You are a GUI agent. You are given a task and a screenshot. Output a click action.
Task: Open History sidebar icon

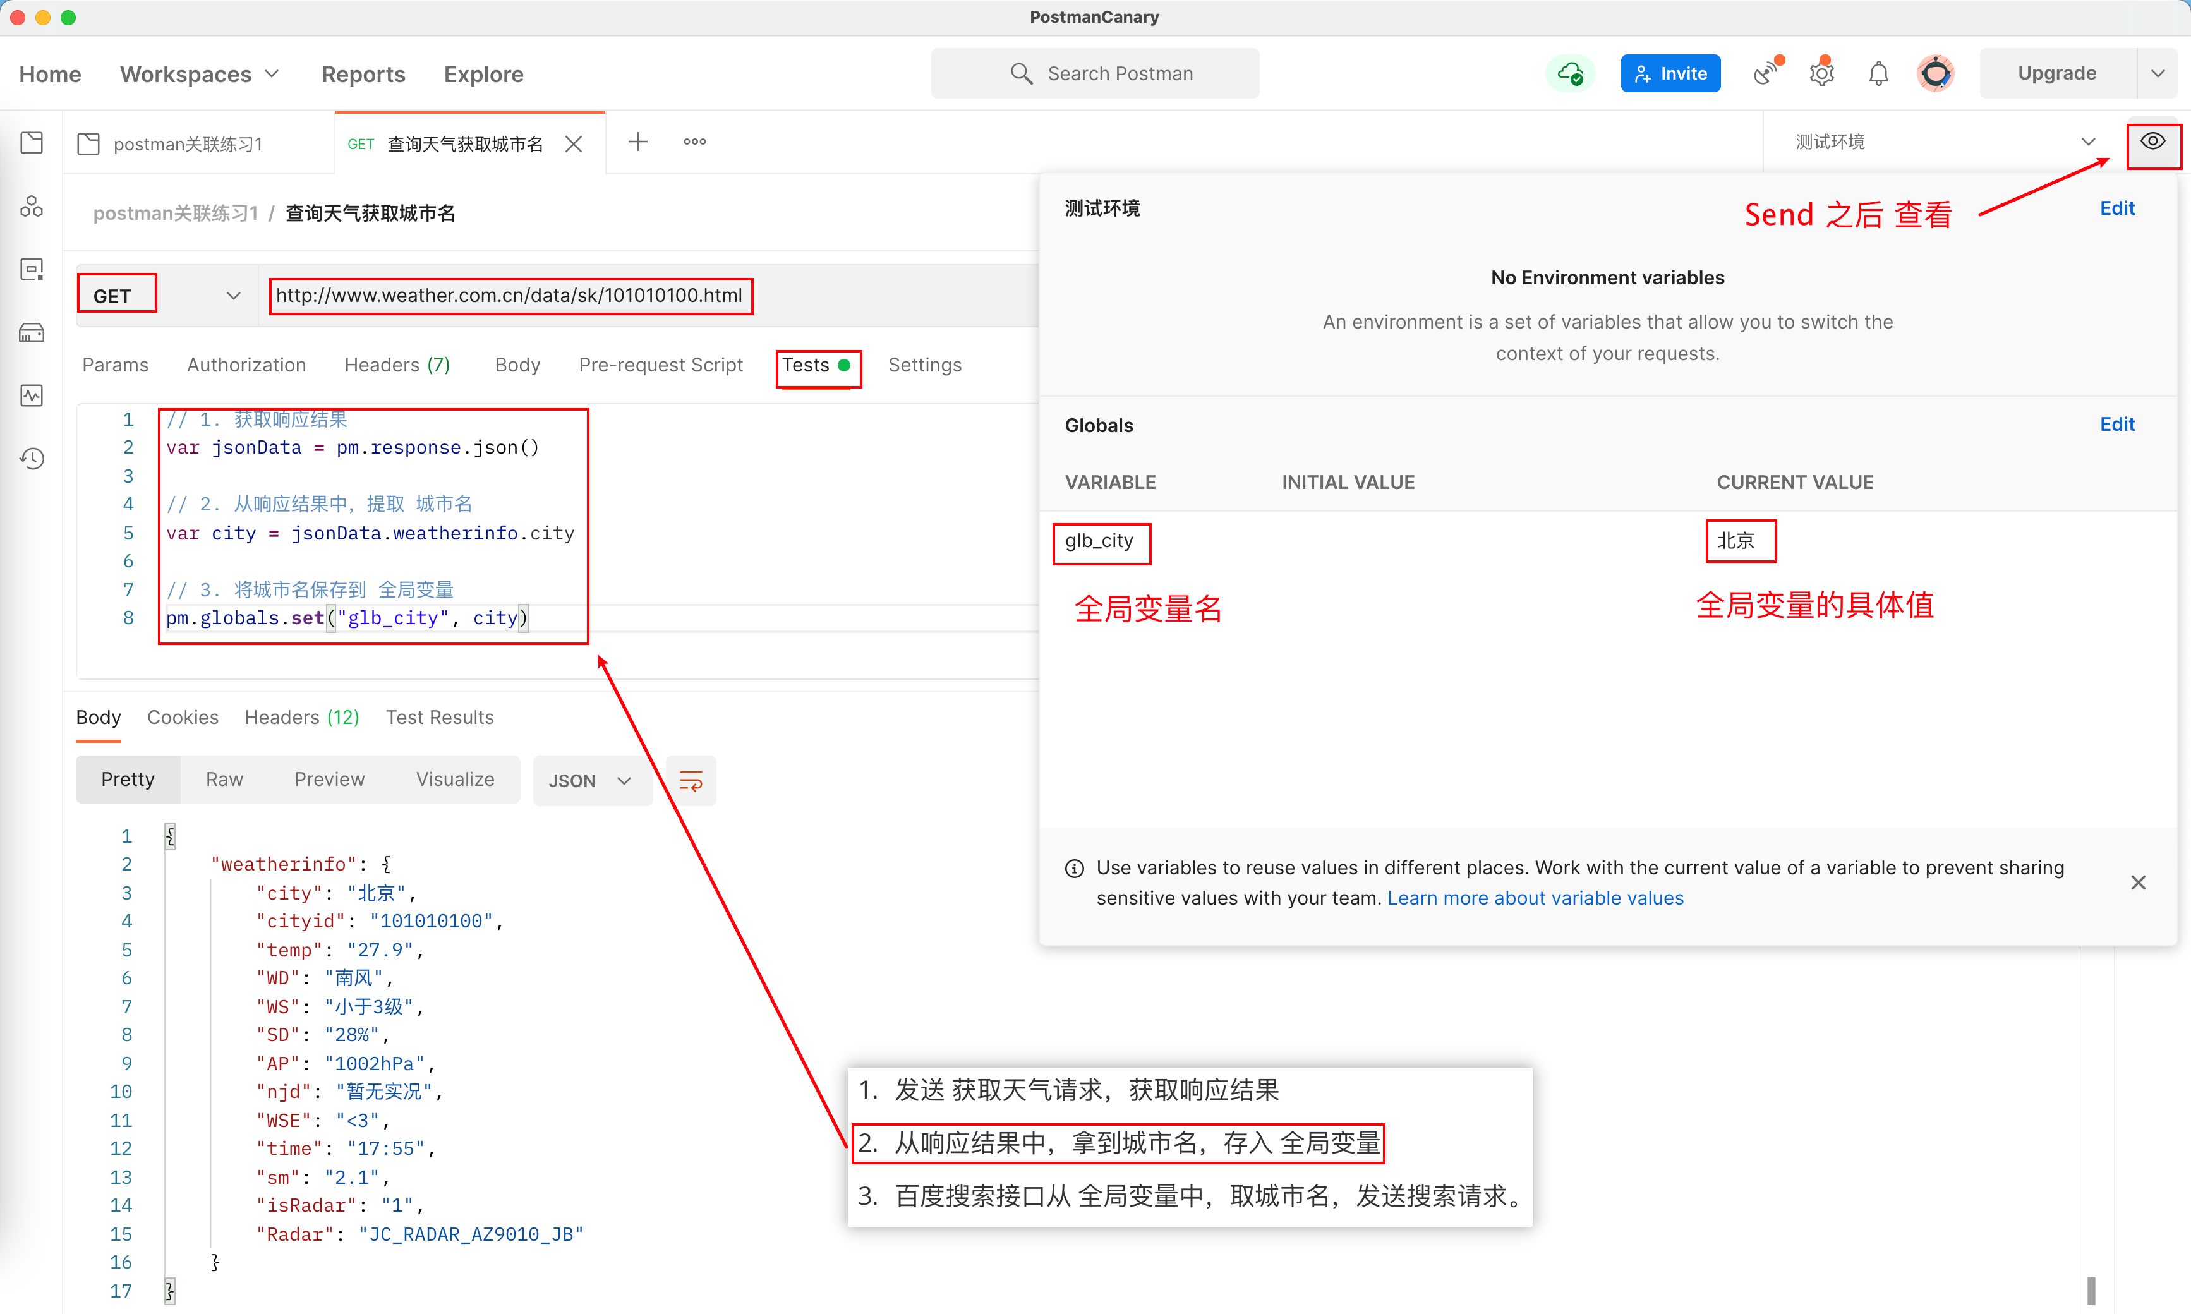point(32,459)
